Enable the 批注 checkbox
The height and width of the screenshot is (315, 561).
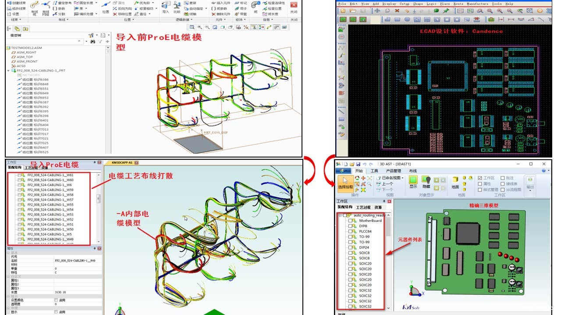click(x=503, y=178)
